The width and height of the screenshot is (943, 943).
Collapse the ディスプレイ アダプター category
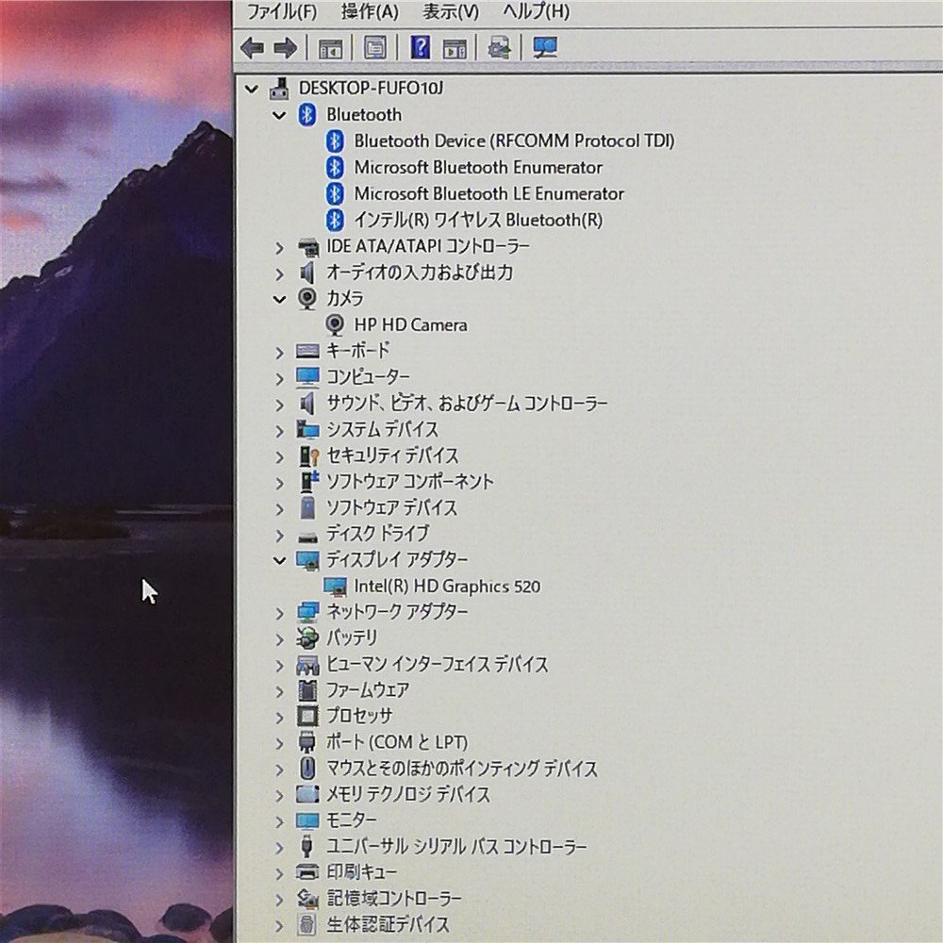tap(279, 560)
